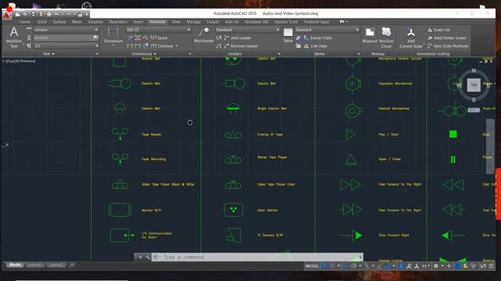Click Add/Delete Scales button
The image size is (501, 281).
click(447, 37)
